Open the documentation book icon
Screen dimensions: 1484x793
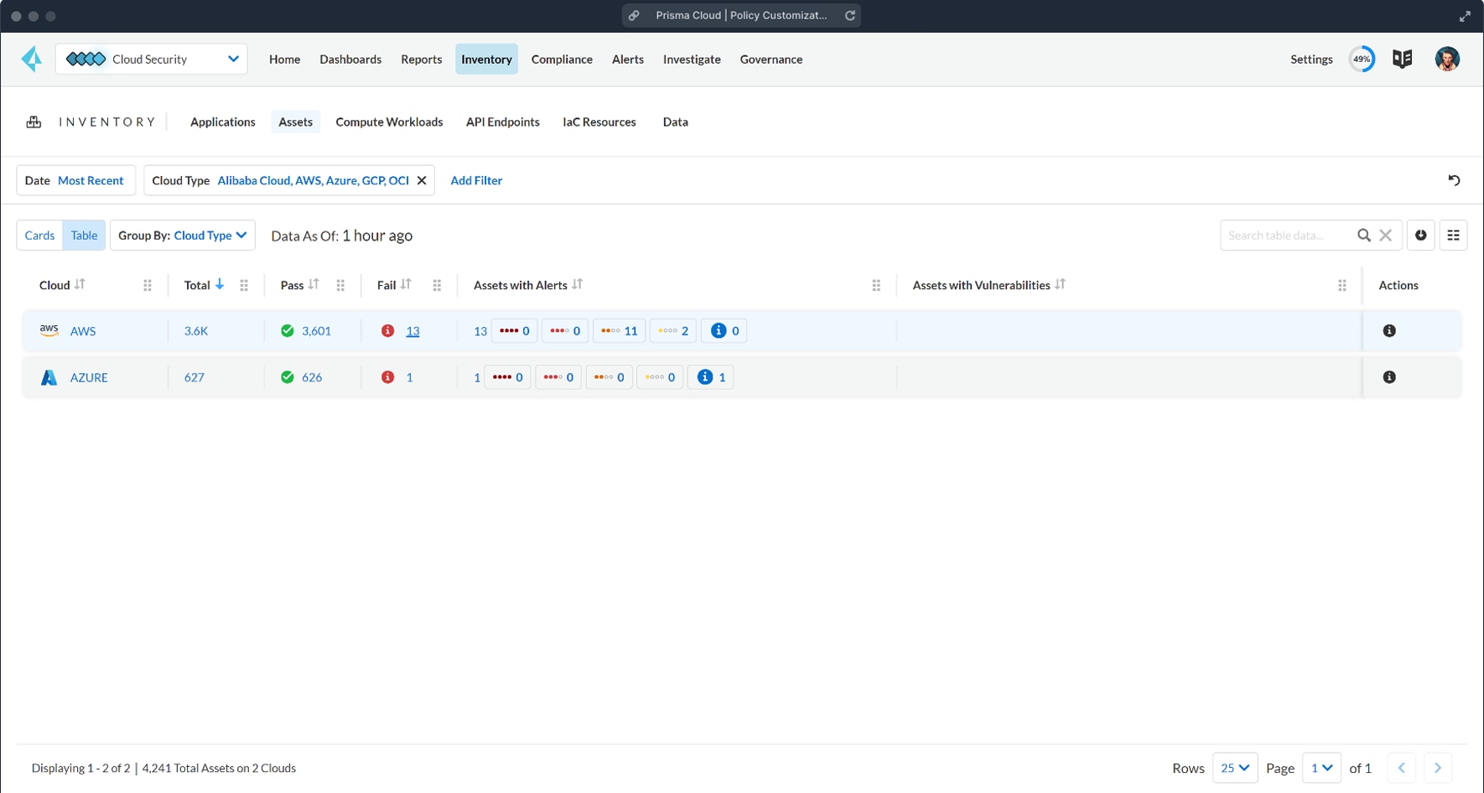pyautogui.click(x=1401, y=59)
